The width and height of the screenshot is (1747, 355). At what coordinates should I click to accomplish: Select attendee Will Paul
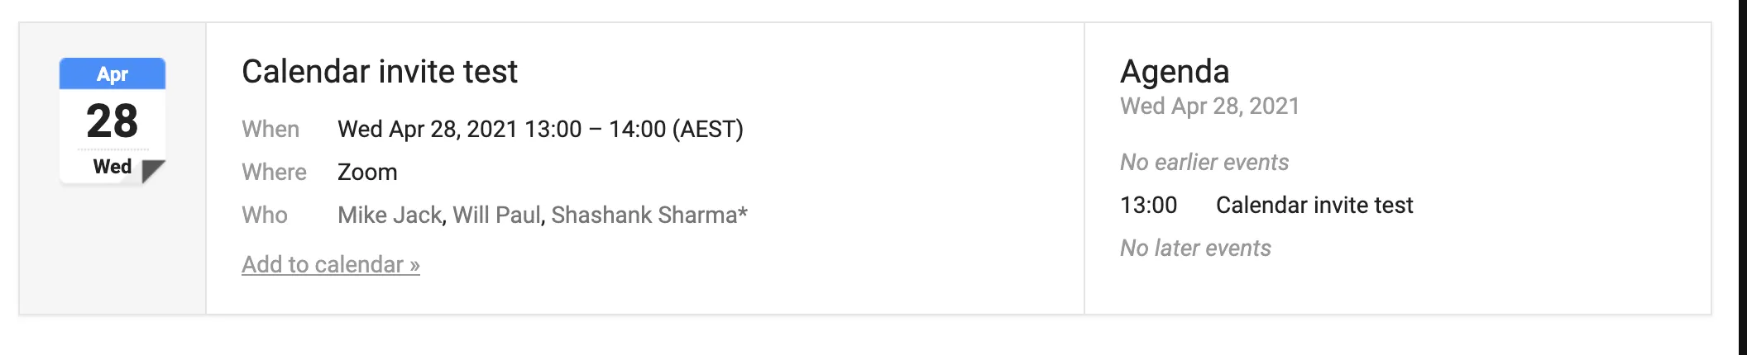tap(496, 215)
